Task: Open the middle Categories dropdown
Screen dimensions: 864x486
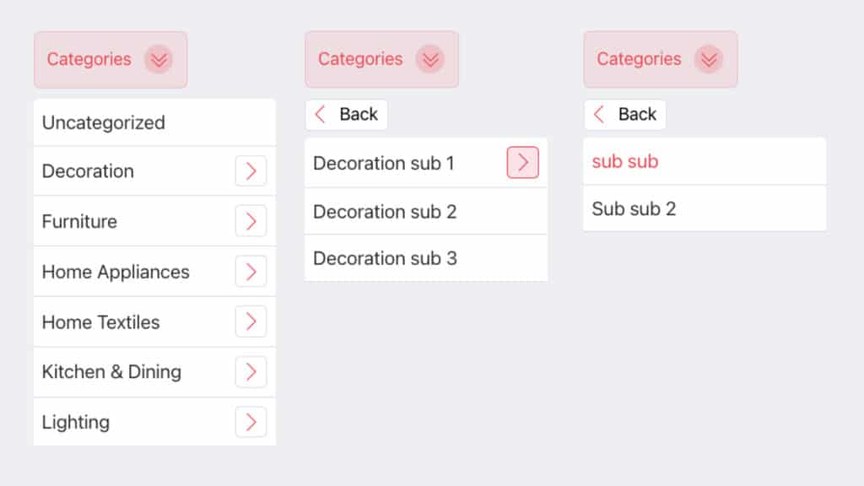Action: tap(381, 59)
